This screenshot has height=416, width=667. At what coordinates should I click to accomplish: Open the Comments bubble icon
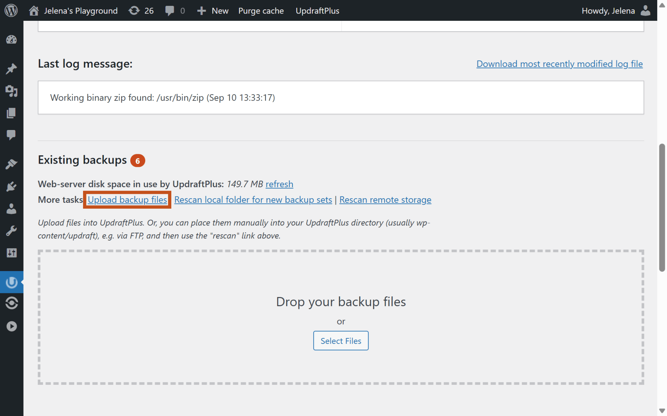[11, 135]
